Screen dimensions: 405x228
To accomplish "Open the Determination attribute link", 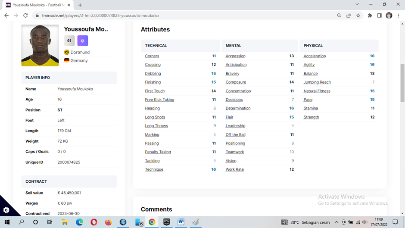I will pyautogui.click(x=238, y=109).
